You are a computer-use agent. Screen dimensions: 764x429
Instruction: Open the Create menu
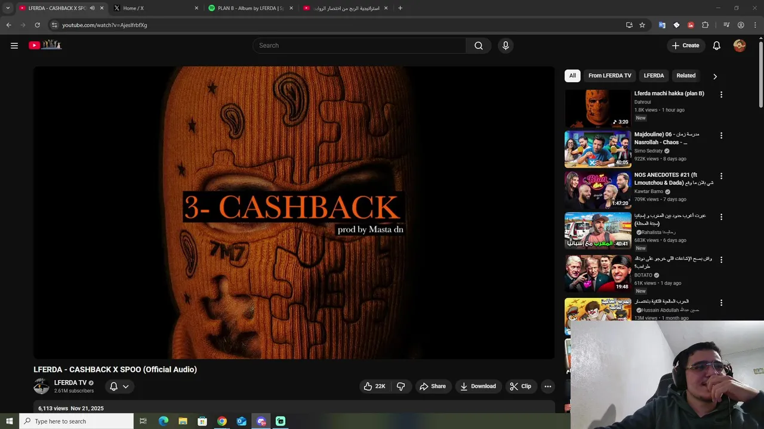point(685,45)
